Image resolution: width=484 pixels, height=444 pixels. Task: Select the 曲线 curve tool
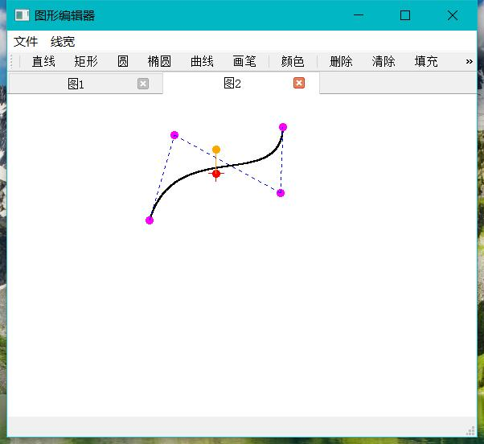click(x=202, y=61)
